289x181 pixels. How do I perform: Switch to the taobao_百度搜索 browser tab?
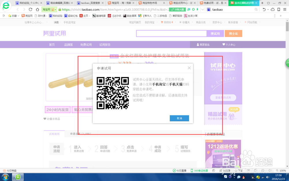[x=90, y=3]
